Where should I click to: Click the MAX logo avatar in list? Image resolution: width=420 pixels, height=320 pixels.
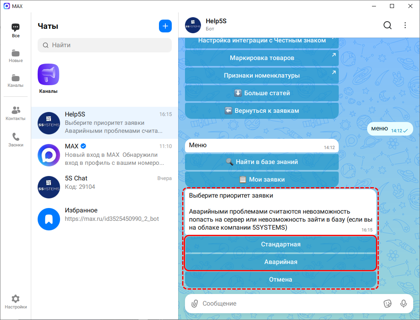click(49, 155)
